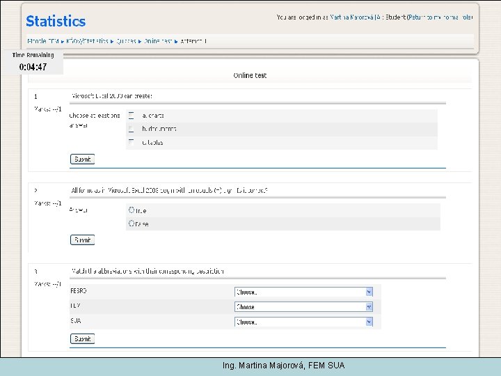
Task: Tick the checkbox for answer a. charts
Action: (132, 116)
